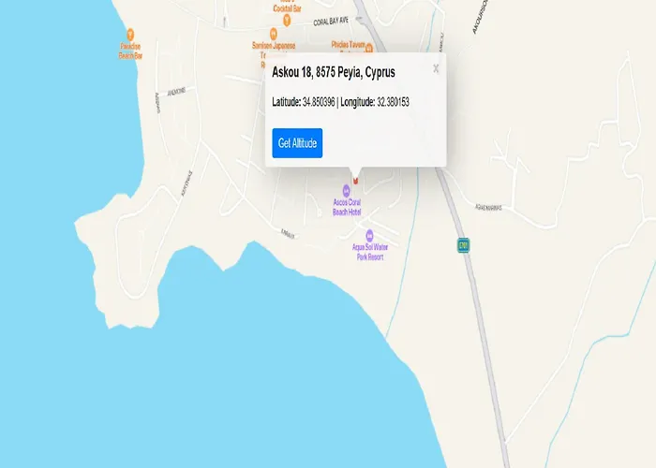Click the Askou 18, 8575 Peyia address heading

click(334, 72)
